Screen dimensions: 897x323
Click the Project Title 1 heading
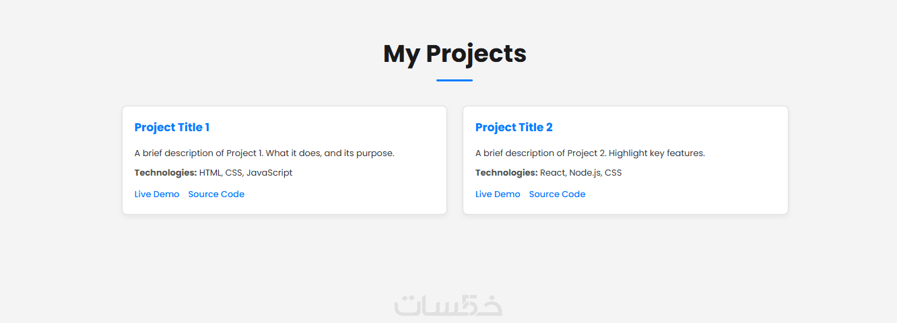[x=172, y=127]
